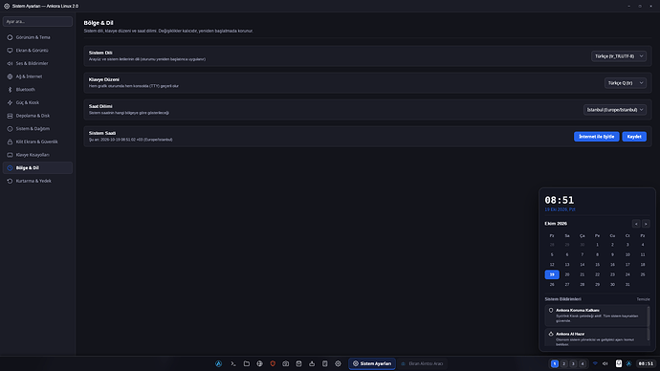Click the monitor icon beside Ekran & Görüntü
660x371 pixels.
coord(10,51)
